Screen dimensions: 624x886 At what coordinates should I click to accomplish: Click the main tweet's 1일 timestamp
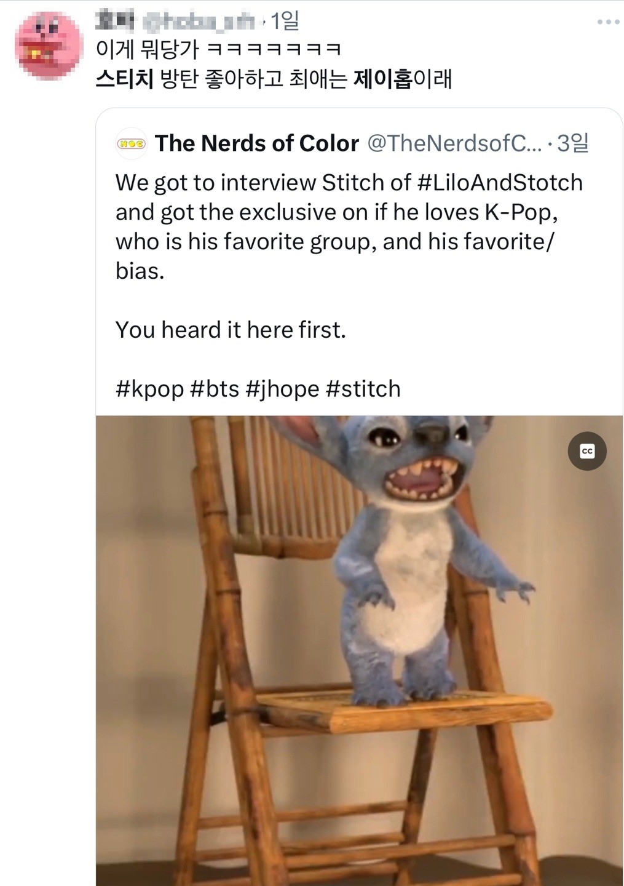[284, 22]
